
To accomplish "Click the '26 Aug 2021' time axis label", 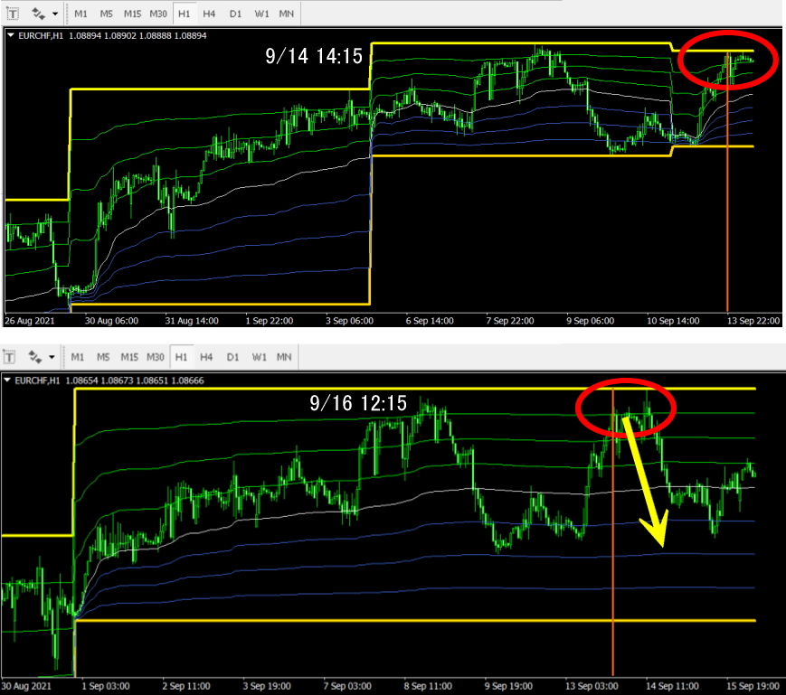I will pyautogui.click(x=30, y=321).
